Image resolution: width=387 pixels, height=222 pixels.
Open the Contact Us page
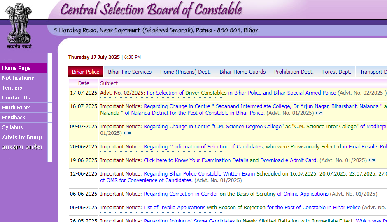click(x=16, y=98)
